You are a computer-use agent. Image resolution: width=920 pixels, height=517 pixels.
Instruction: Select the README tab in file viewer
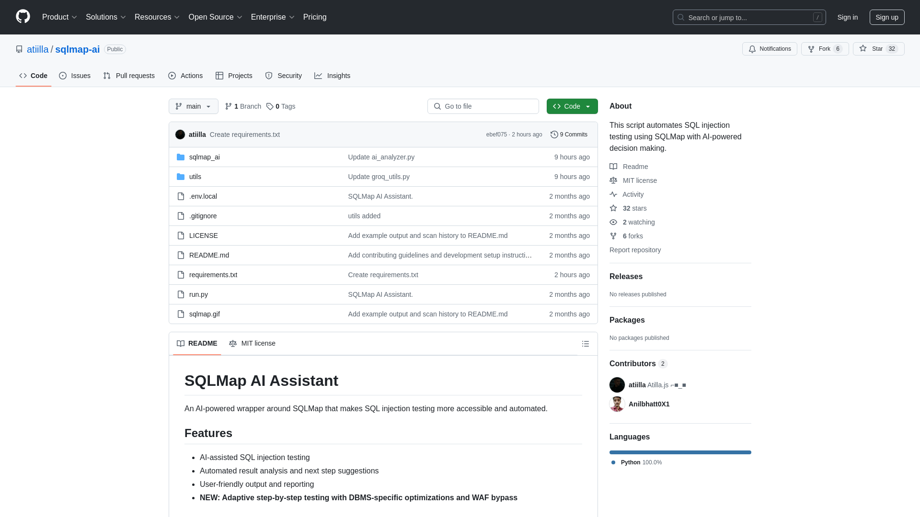pos(197,343)
